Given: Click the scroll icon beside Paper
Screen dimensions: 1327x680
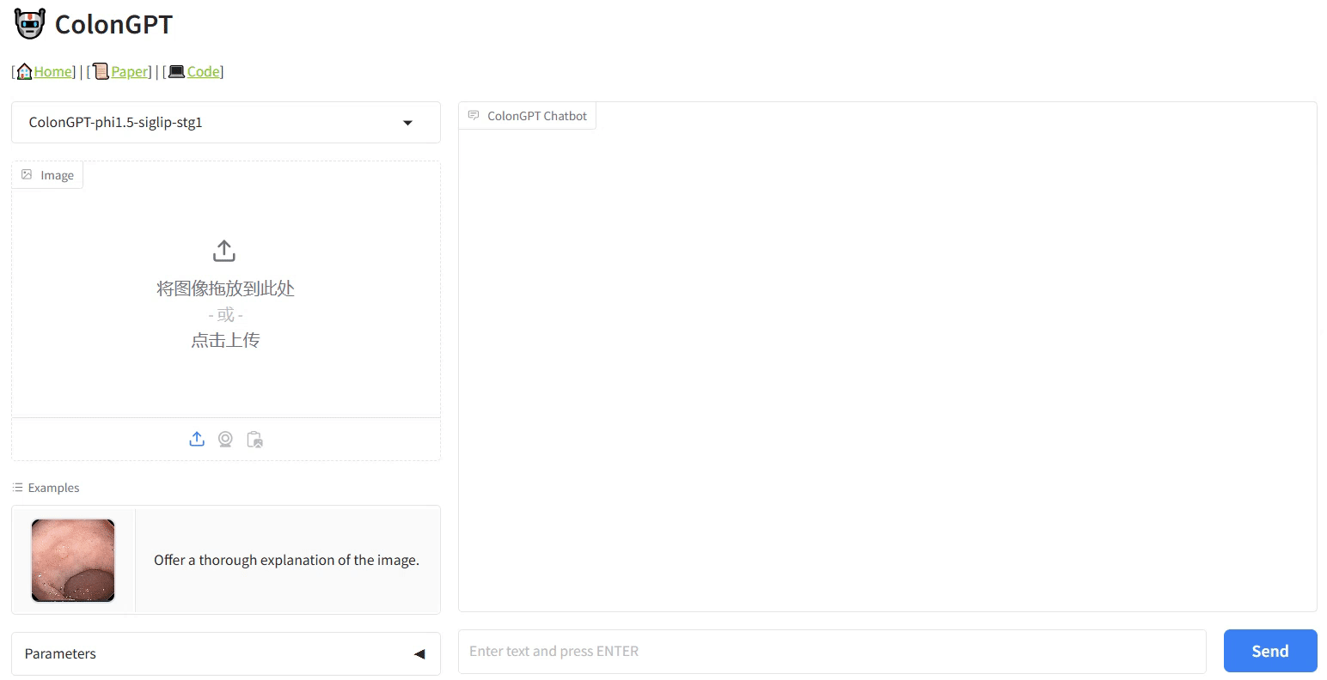Looking at the screenshot, I should [101, 72].
